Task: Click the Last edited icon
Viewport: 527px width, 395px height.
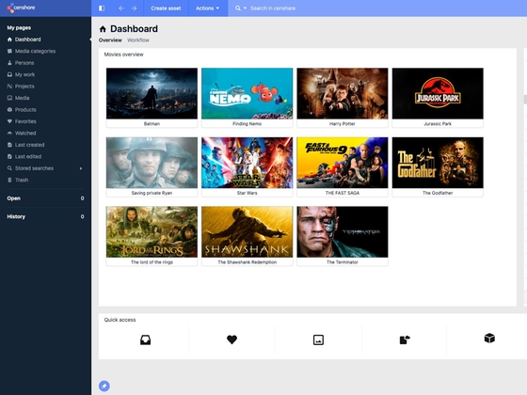Action: click(x=9, y=156)
